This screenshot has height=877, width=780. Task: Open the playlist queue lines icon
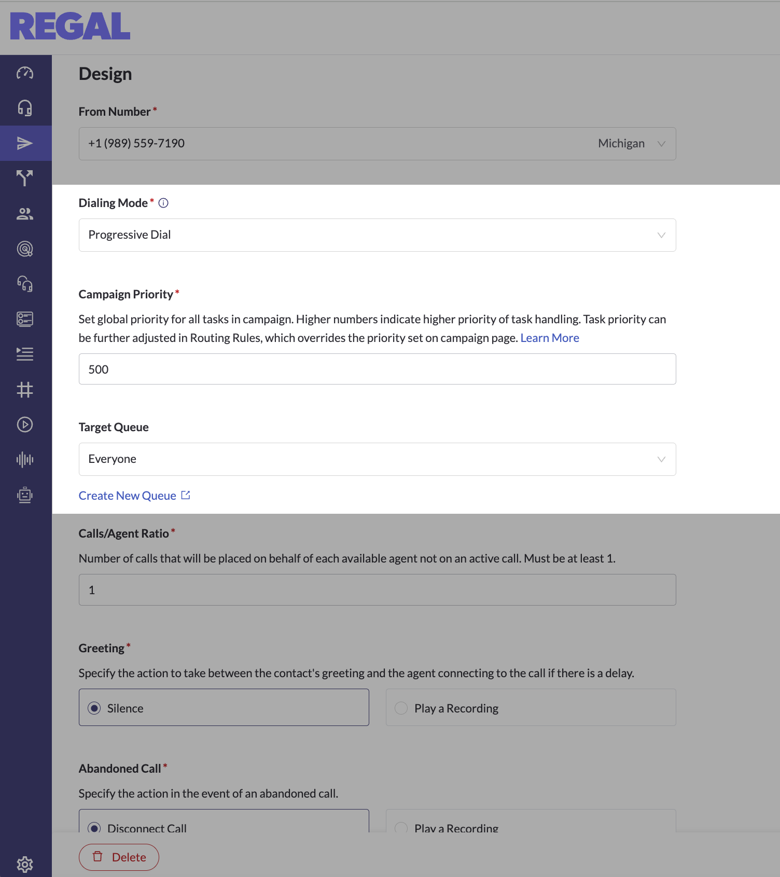[25, 354]
